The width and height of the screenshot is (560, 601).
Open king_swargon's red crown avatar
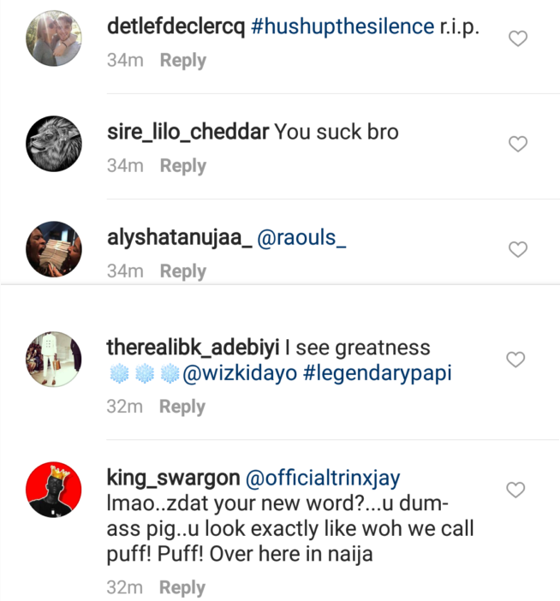pyautogui.click(x=54, y=490)
